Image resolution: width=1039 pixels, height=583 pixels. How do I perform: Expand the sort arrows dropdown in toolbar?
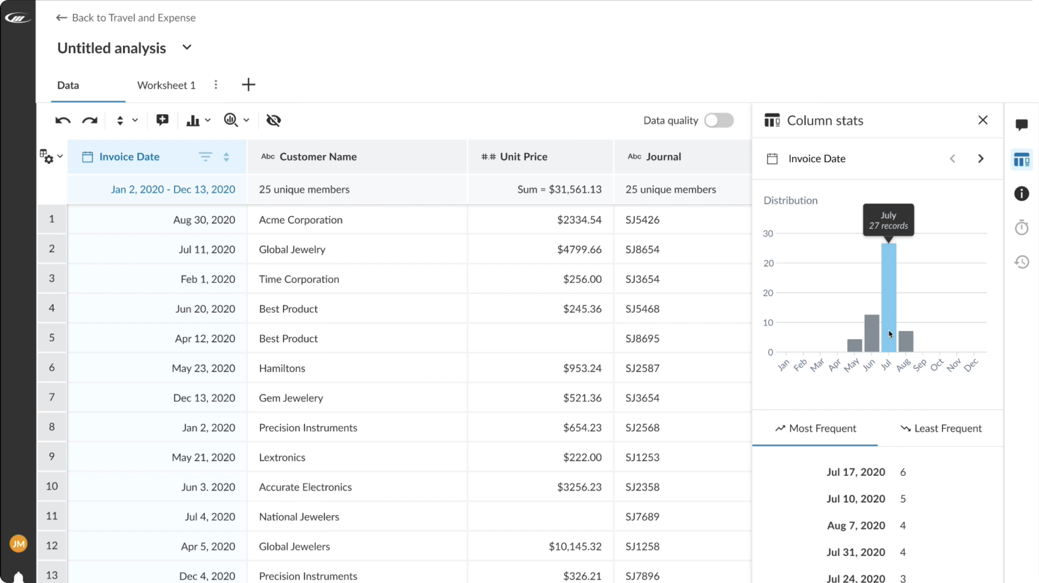(x=135, y=120)
